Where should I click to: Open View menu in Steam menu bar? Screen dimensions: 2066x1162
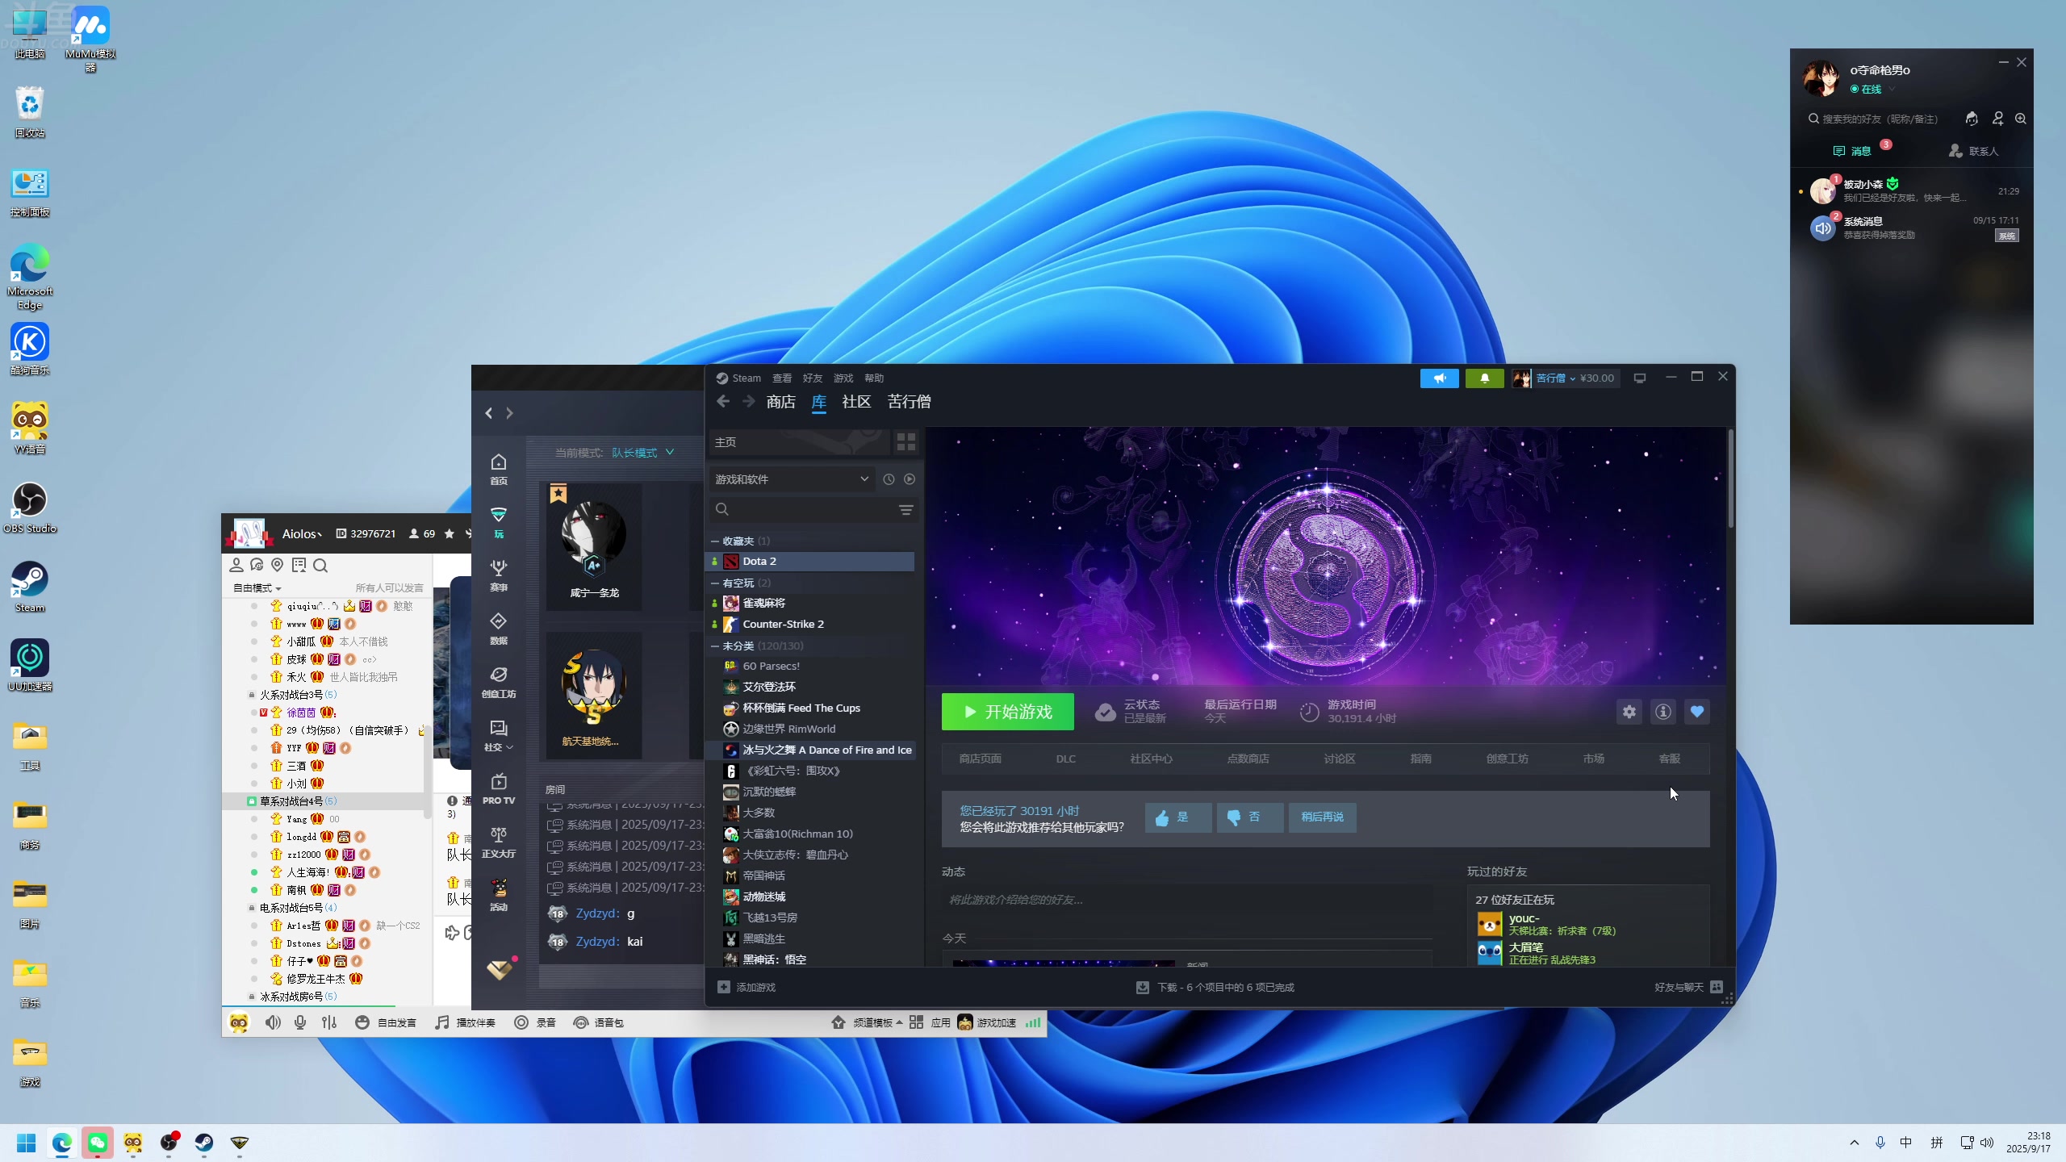tap(782, 378)
